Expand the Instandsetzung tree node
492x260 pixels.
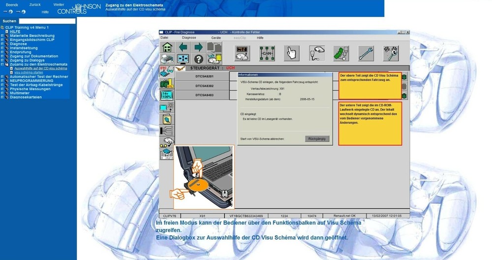point(2,48)
